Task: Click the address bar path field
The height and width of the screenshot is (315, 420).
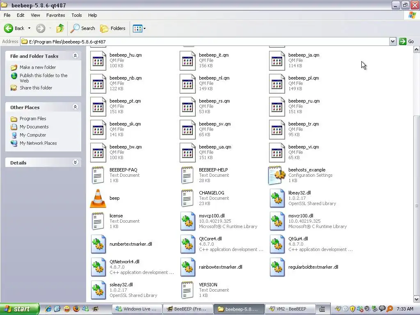Action: (x=205, y=41)
